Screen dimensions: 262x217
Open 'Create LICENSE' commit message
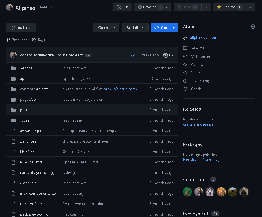tap(76, 152)
